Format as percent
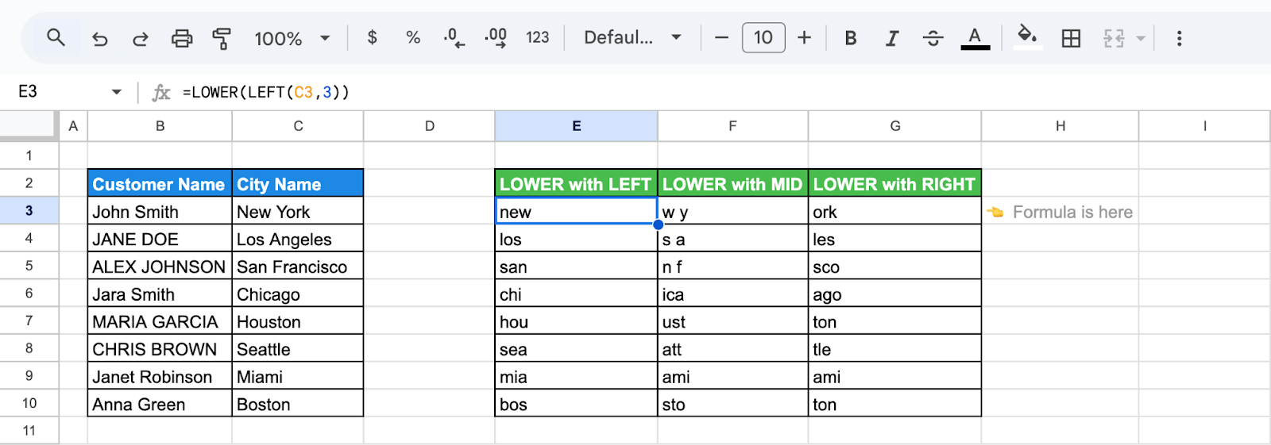 [413, 37]
